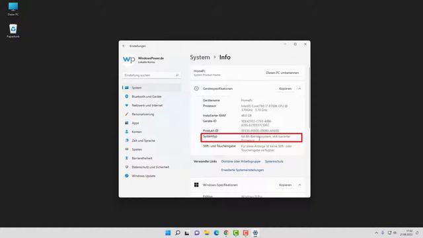423x238 pixels.
Task: Open Task View from the taskbar
Action: pyautogui.click(x=187, y=233)
